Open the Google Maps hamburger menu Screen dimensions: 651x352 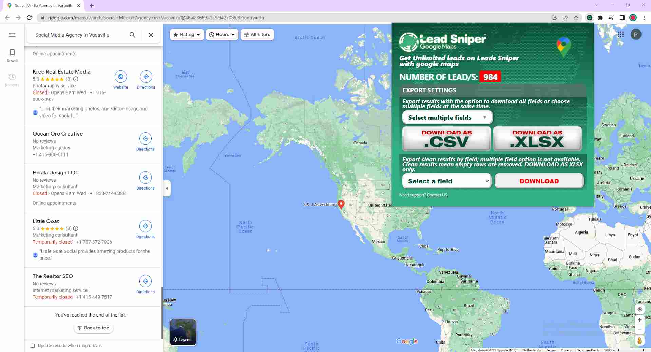[x=12, y=35]
